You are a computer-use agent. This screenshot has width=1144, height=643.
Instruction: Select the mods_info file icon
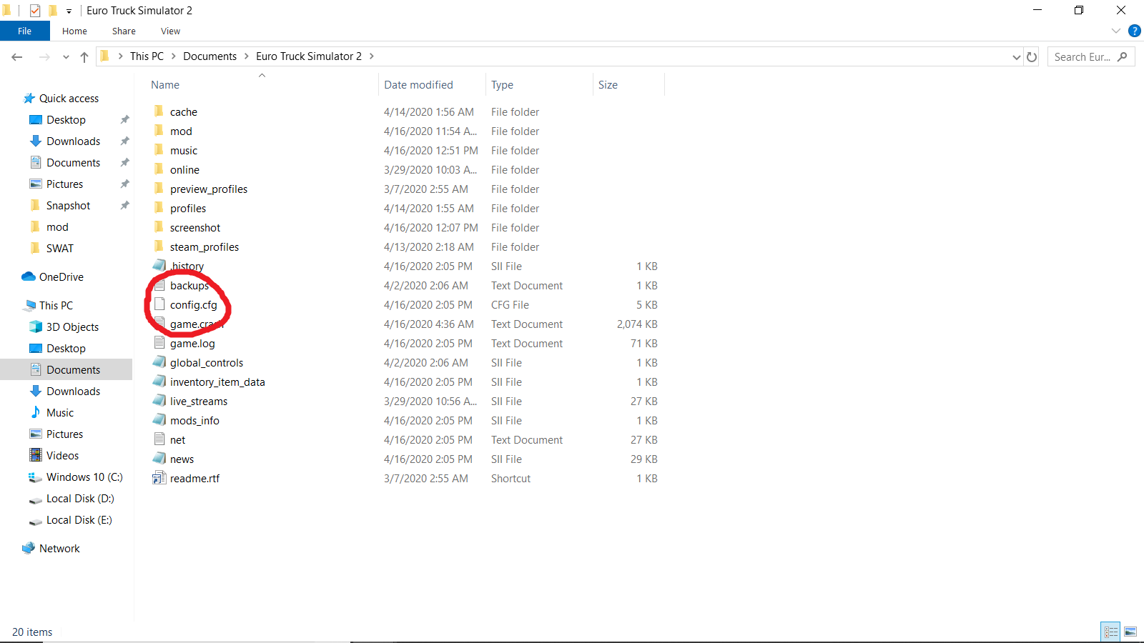tap(159, 420)
